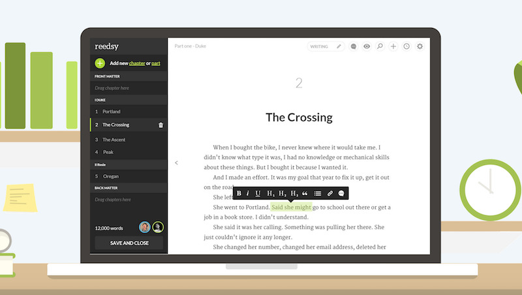Insert a block quote via quote icon

click(x=305, y=193)
